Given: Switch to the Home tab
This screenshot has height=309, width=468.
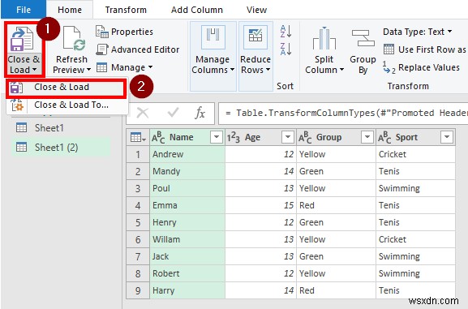Looking at the screenshot, I should pos(70,10).
